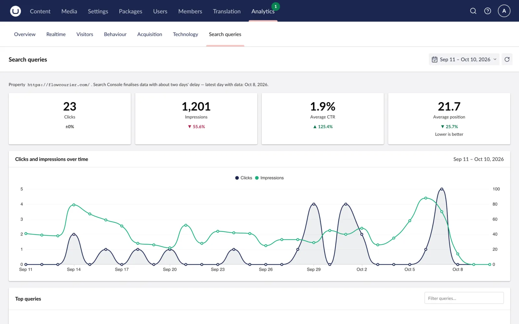The image size is (519, 324).
Task: Click the Sep 29 clicks data point
Action: 314,204
